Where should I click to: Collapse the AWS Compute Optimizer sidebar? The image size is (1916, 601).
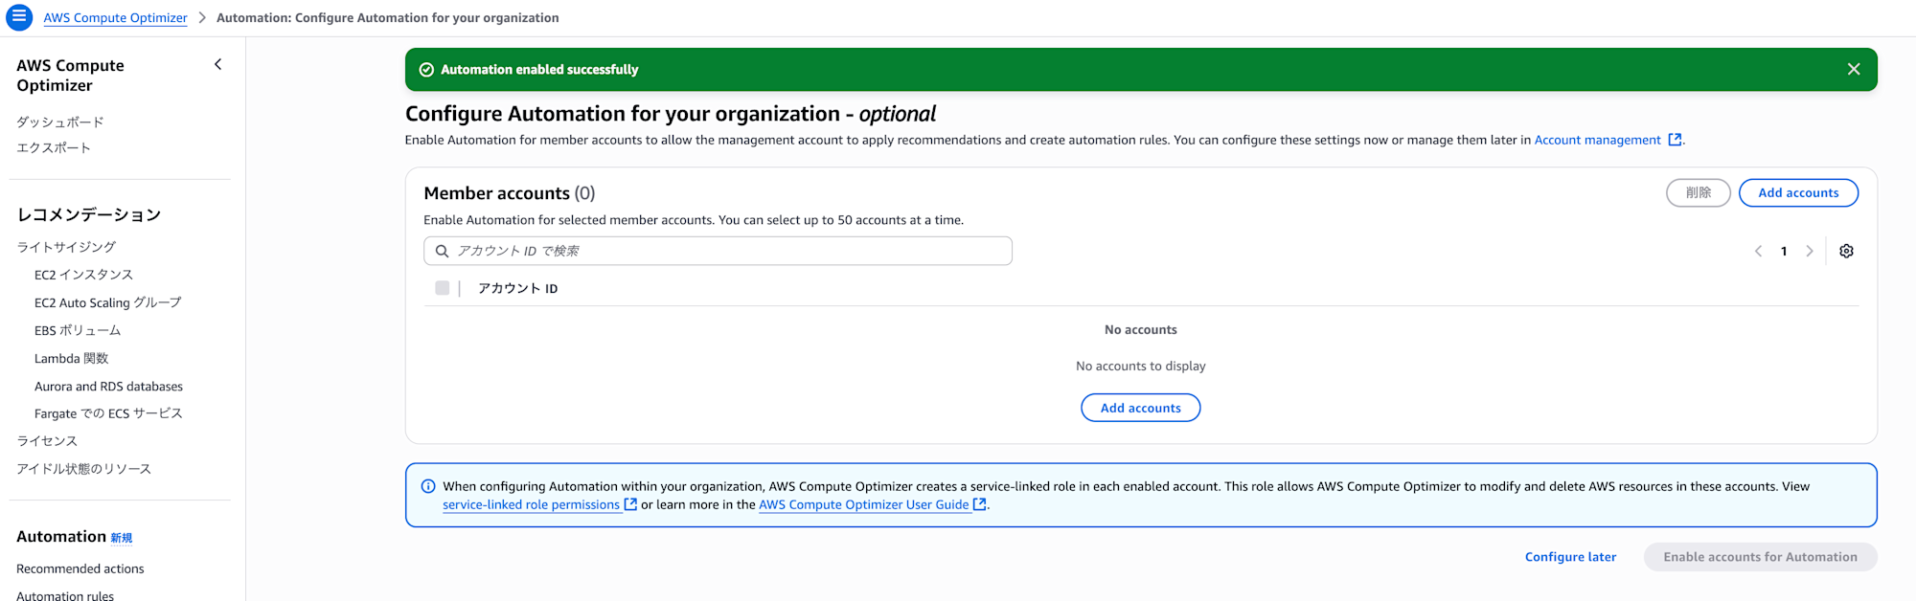(x=218, y=64)
